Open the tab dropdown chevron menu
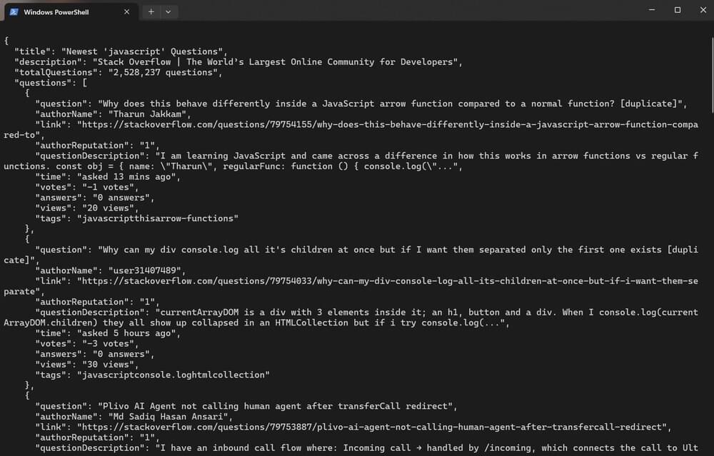This screenshot has height=456, width=714. pos(168,11)
